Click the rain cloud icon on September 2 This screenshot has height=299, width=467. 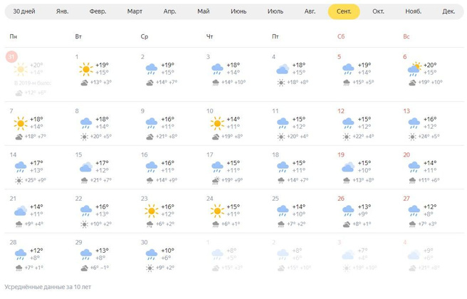pos(152,68)
